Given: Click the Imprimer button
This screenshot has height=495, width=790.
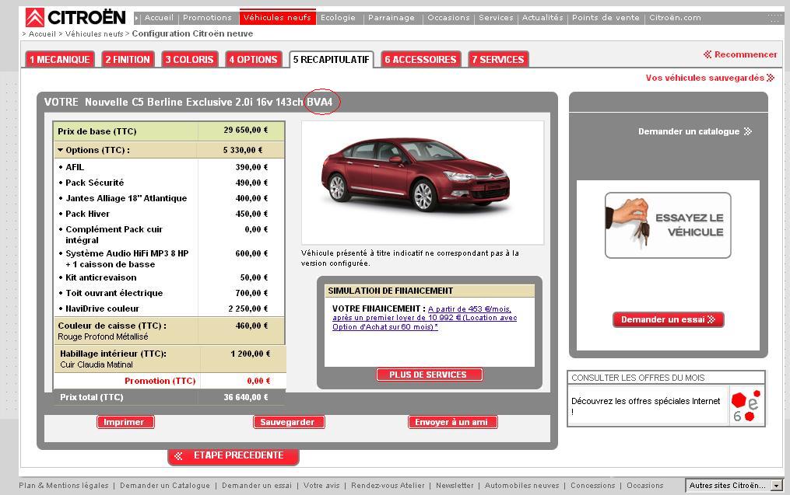Looking at the screenshot, I should 125,422.
